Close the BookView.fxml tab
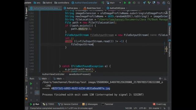This screenshot has height=110, width=196. pyautogui.click(x=103, y=8)
